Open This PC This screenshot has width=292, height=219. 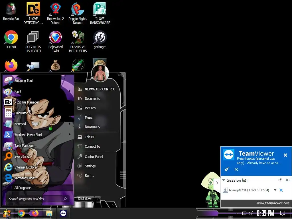click(x=97, y=137)
